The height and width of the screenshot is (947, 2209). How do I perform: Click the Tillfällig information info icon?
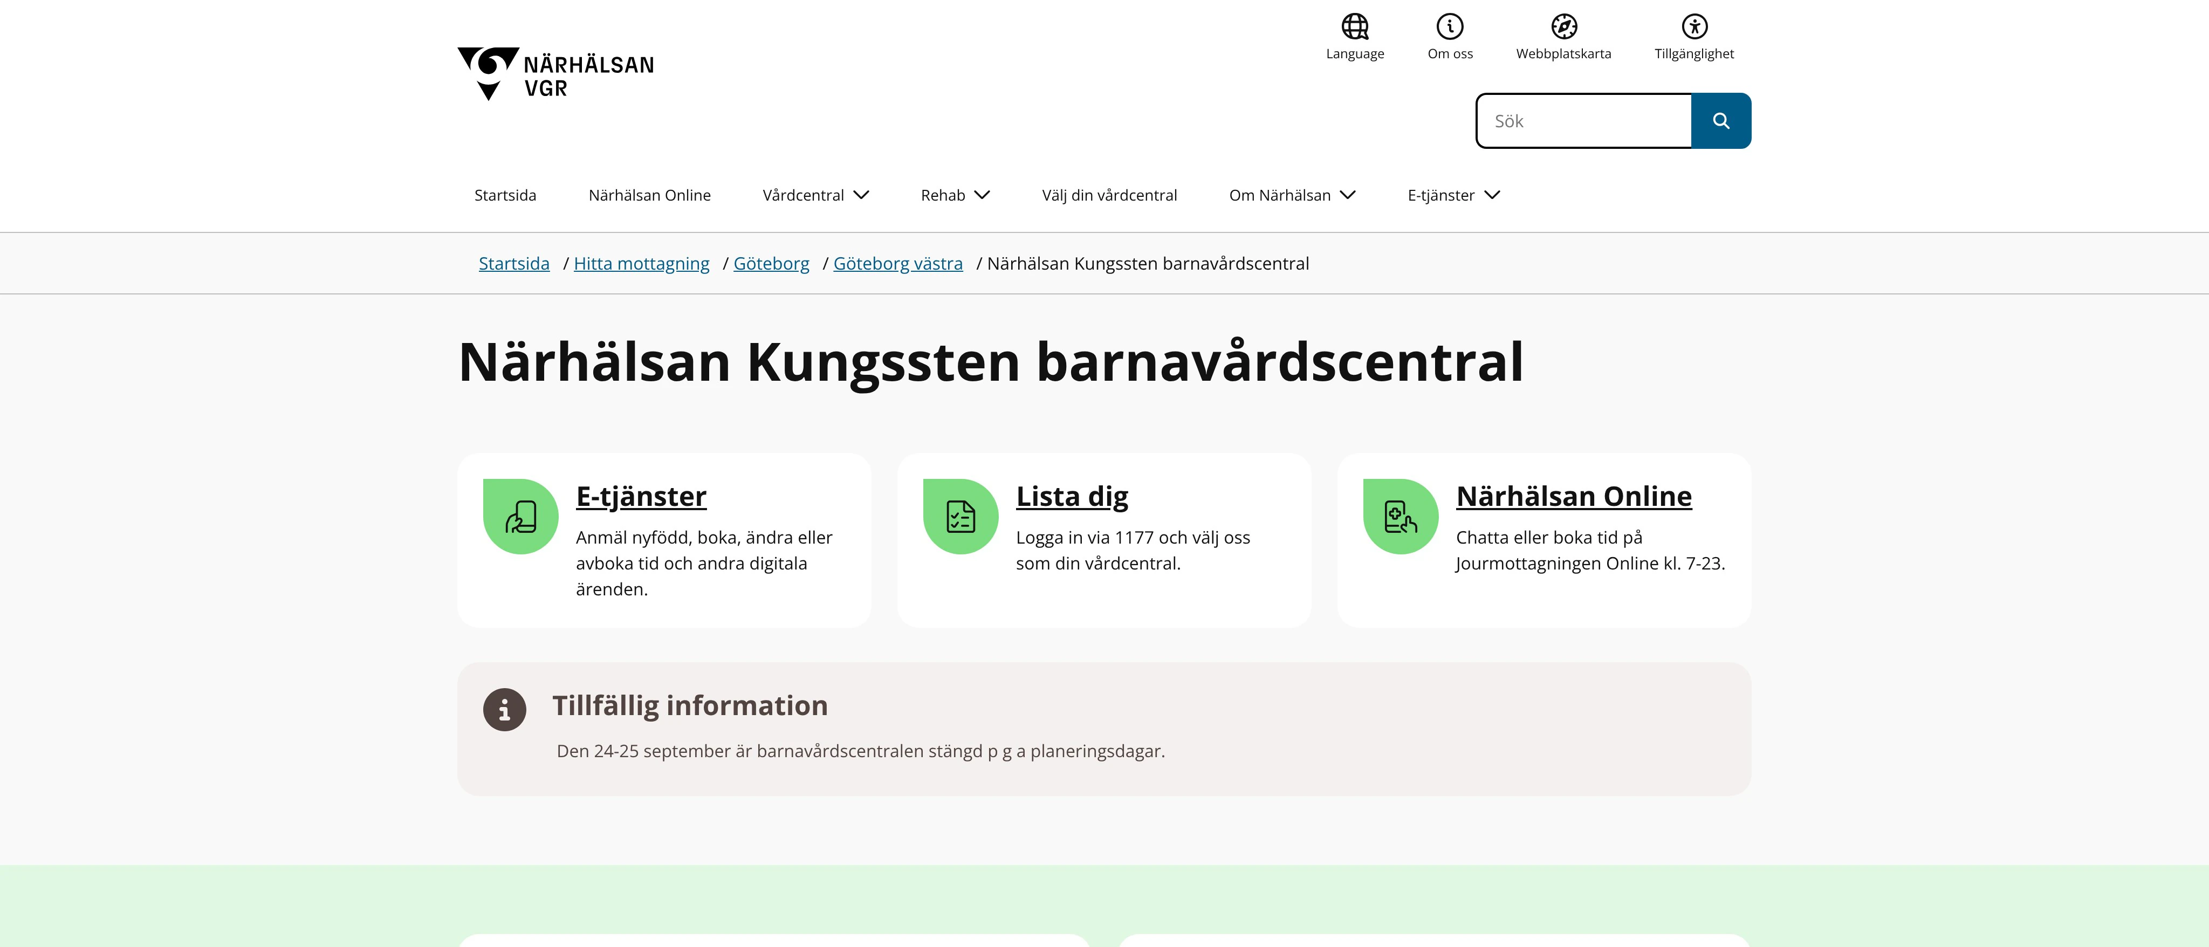click(504, 709)
